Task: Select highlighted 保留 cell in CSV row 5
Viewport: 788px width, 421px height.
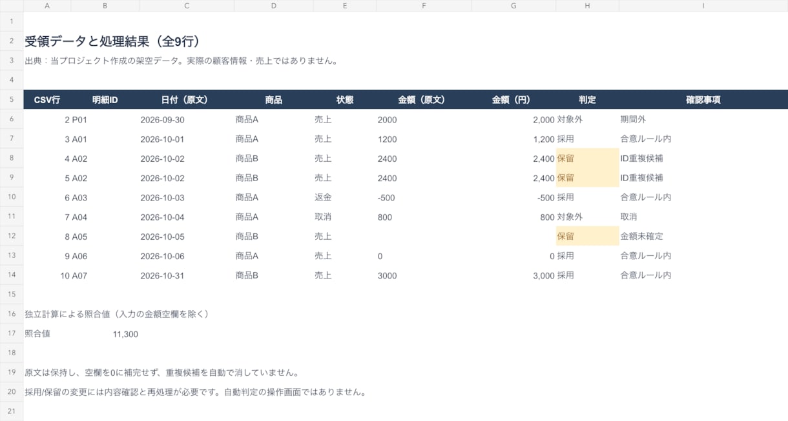Action: 587,178
